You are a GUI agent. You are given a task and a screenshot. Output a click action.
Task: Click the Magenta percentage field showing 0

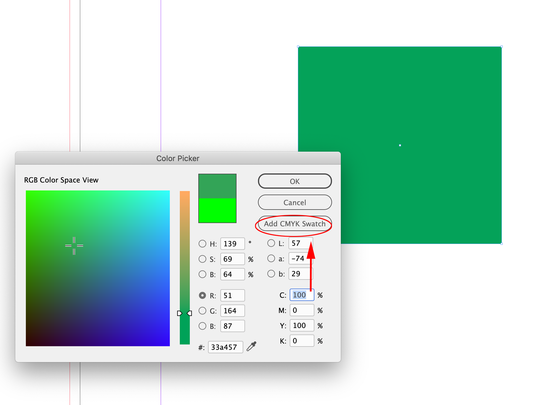point(301,310)
